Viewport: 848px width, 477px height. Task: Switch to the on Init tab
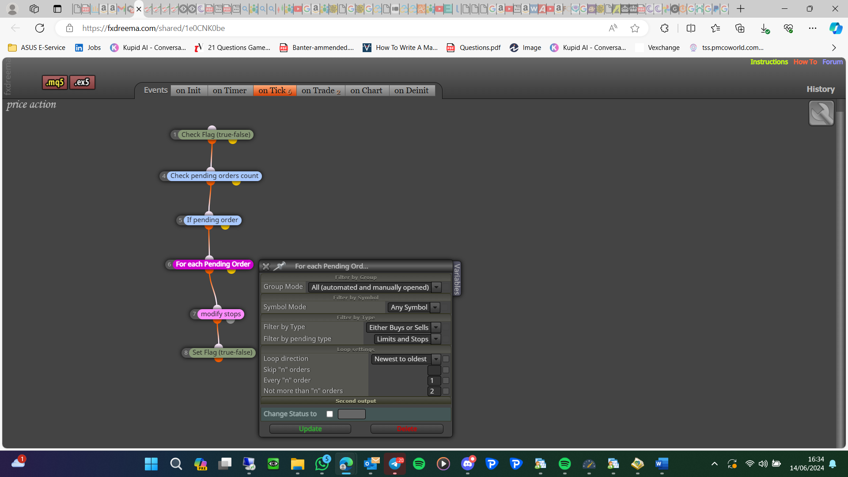189,91
